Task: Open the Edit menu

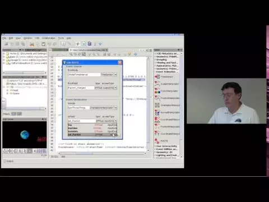Action: pos(11,38)
